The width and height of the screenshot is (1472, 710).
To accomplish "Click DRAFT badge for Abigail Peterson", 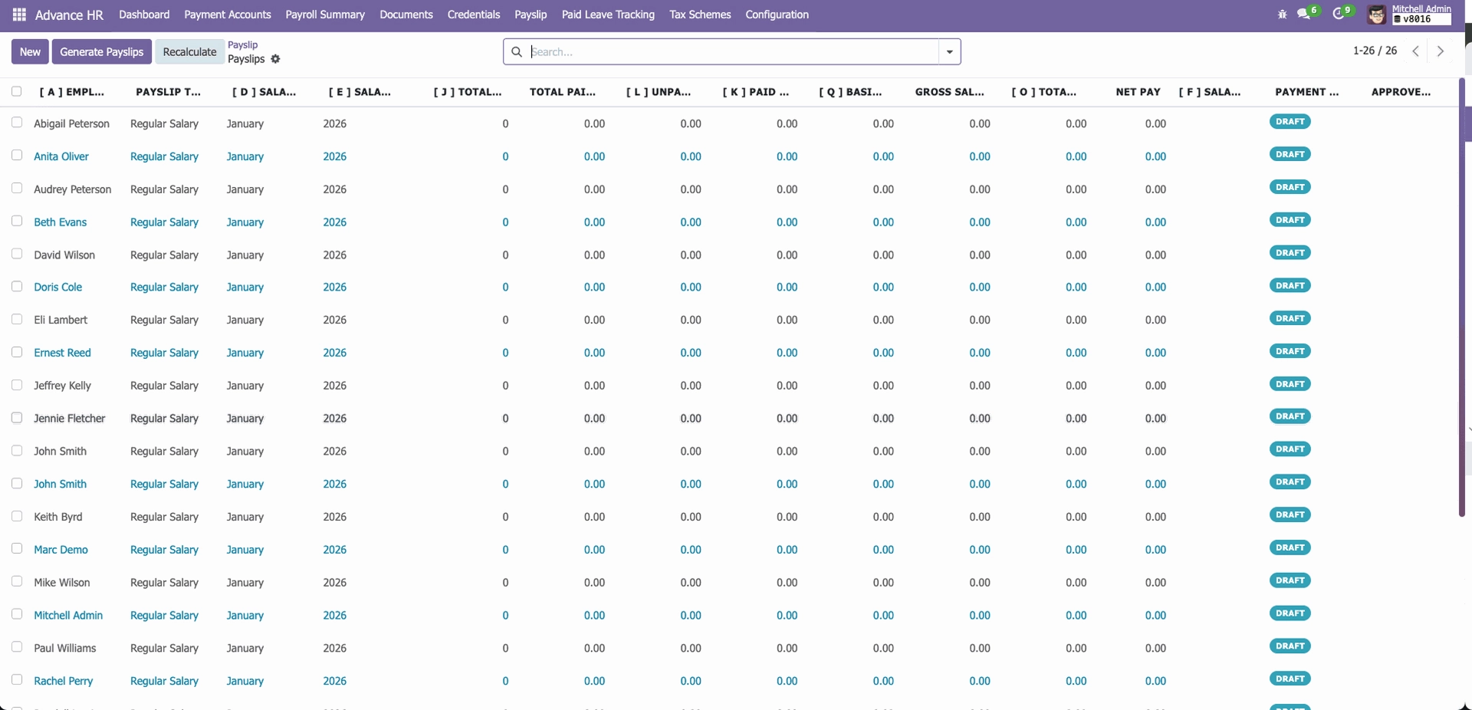I will coord(1290,121).
